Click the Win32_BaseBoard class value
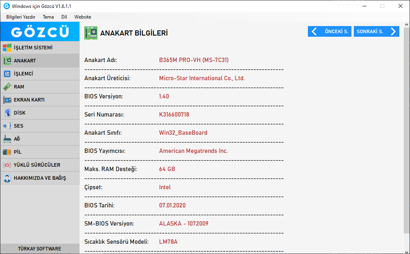This screenshot has height=254, width=410. tap(183, 133)
